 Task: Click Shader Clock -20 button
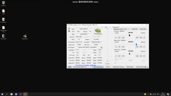coord(123,56)
